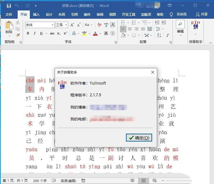The width and height of the screenshot is (214, 184).
Task: Click the Decrease font size icon
Action: [x=79, y=25]
